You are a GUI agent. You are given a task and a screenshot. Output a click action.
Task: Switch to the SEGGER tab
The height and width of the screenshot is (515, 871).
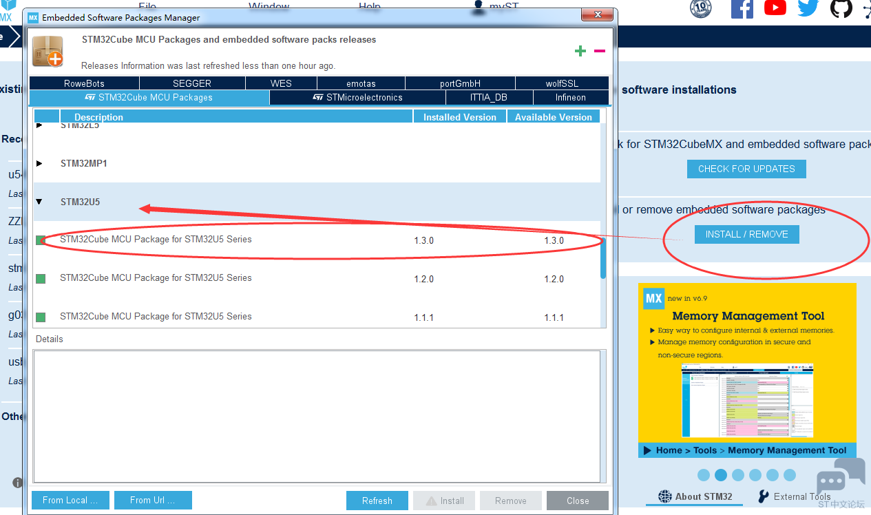(x=192, y=83)
